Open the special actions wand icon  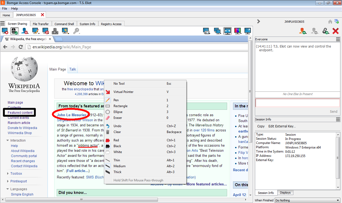[66, 31]
